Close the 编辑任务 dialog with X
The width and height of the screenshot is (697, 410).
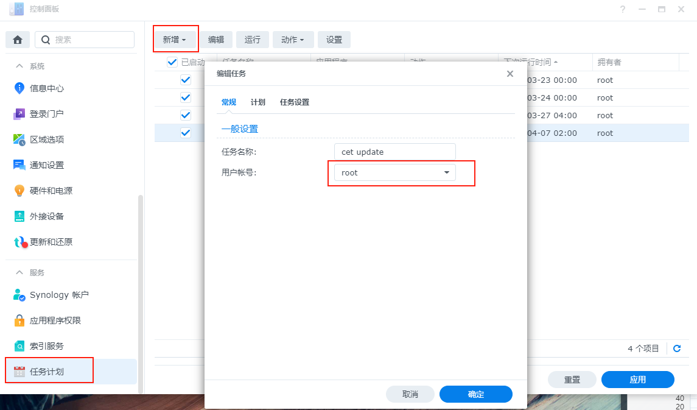[510, 74]
